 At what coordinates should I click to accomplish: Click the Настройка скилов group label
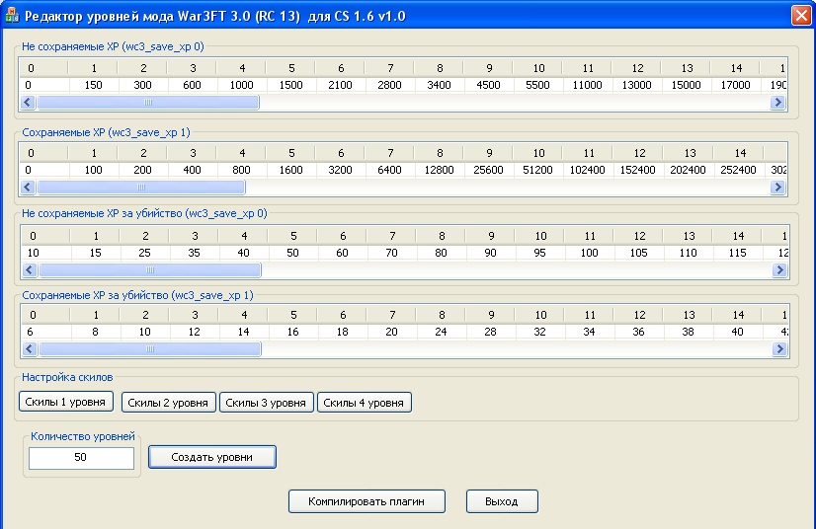point(67,377)
